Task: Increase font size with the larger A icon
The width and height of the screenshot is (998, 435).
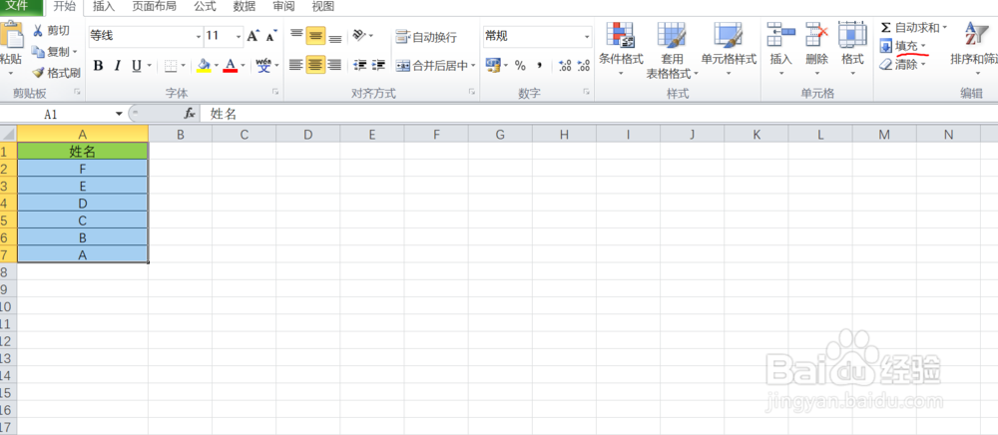Action: point(252,36)
